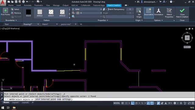
Task: Click the ViewCube Top face
Action: [187, 38]
